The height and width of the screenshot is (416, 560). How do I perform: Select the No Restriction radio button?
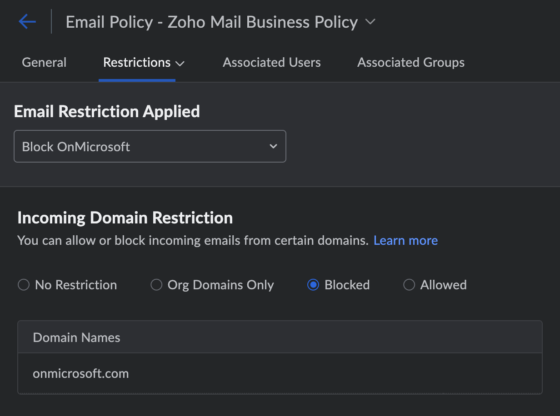pos(23,285)
